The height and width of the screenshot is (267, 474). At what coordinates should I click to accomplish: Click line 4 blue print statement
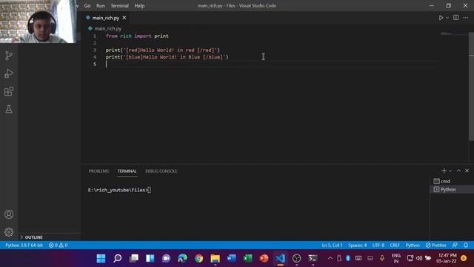click(167, 57)
